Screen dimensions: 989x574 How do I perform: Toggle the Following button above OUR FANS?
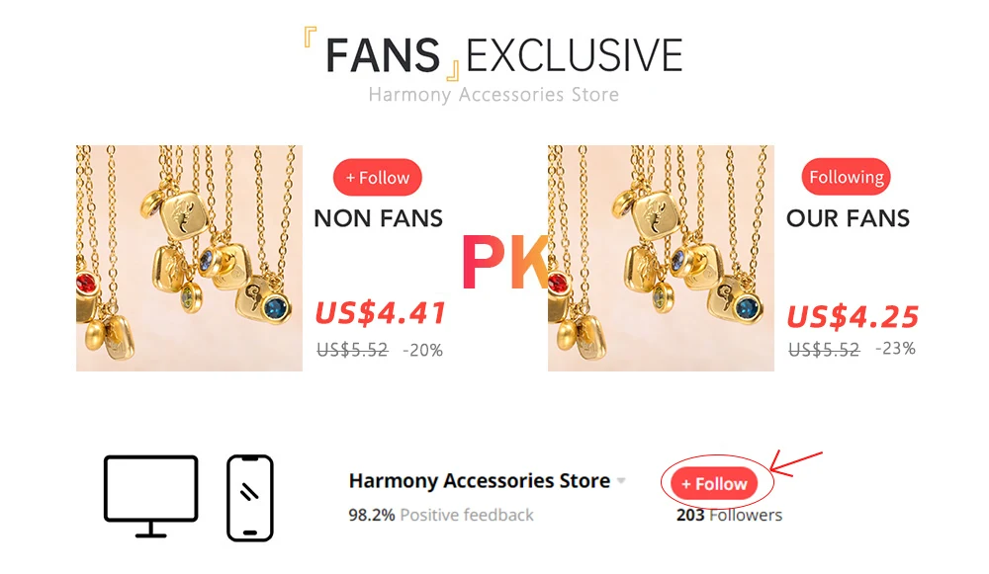pyautogui.click(x=846, y=177)
